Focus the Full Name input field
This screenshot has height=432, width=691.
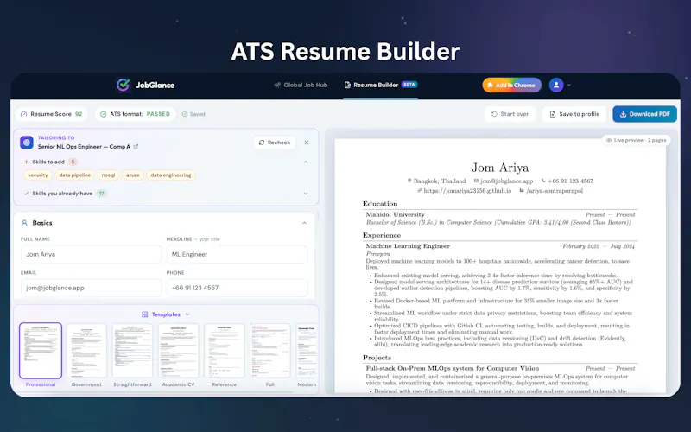pyautogui.click(x=92, y=254)
